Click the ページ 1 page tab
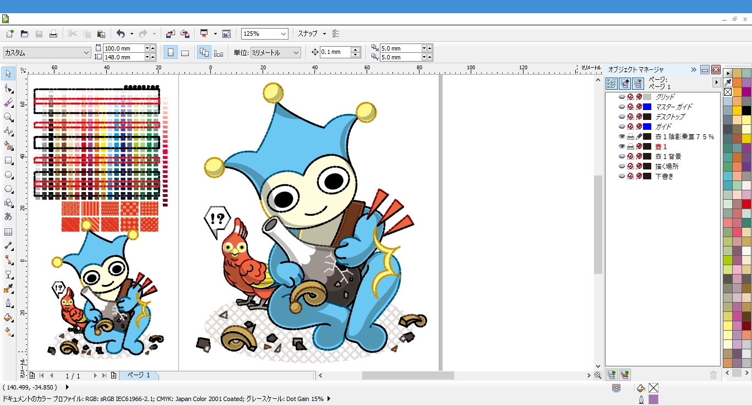The image size is (752, 406). [x=139, y=375]
